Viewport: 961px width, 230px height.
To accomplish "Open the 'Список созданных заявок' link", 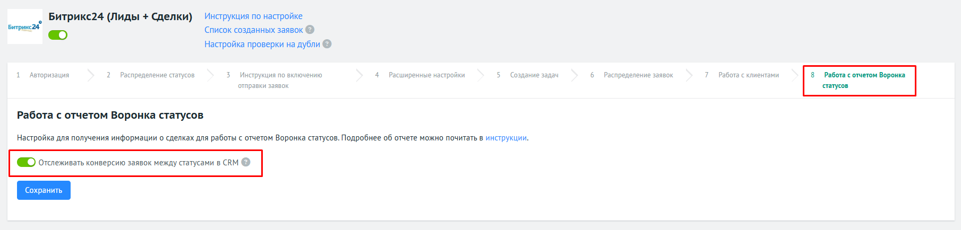I will point(253,30).
